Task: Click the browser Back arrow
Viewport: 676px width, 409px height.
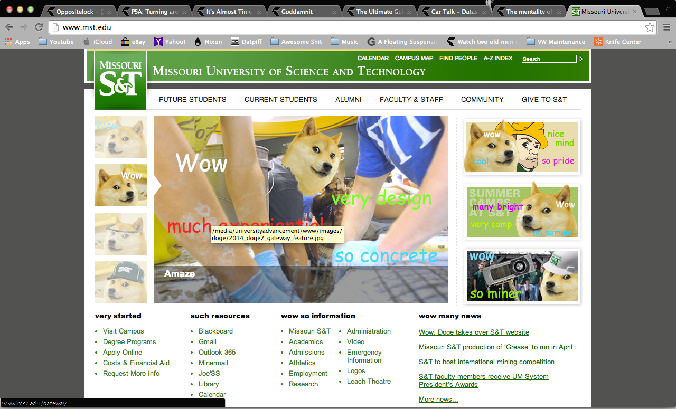Action: 9,27
